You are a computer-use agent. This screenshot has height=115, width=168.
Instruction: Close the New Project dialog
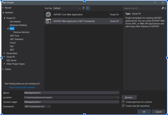tap(163, 3)
